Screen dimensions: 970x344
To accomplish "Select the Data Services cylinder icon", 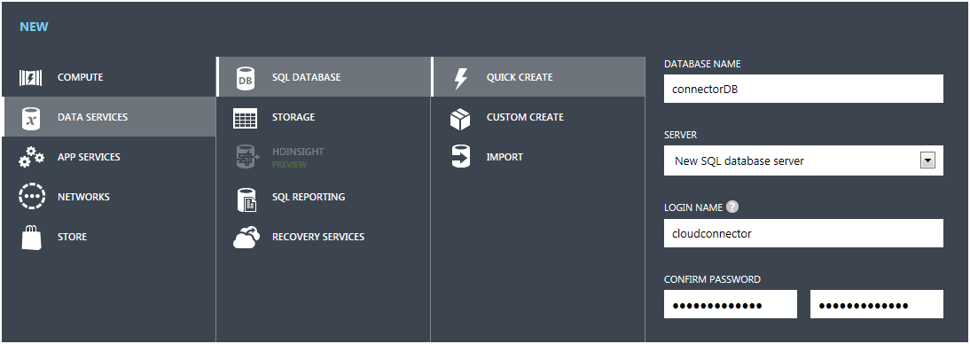I will (x=31, y=118).
